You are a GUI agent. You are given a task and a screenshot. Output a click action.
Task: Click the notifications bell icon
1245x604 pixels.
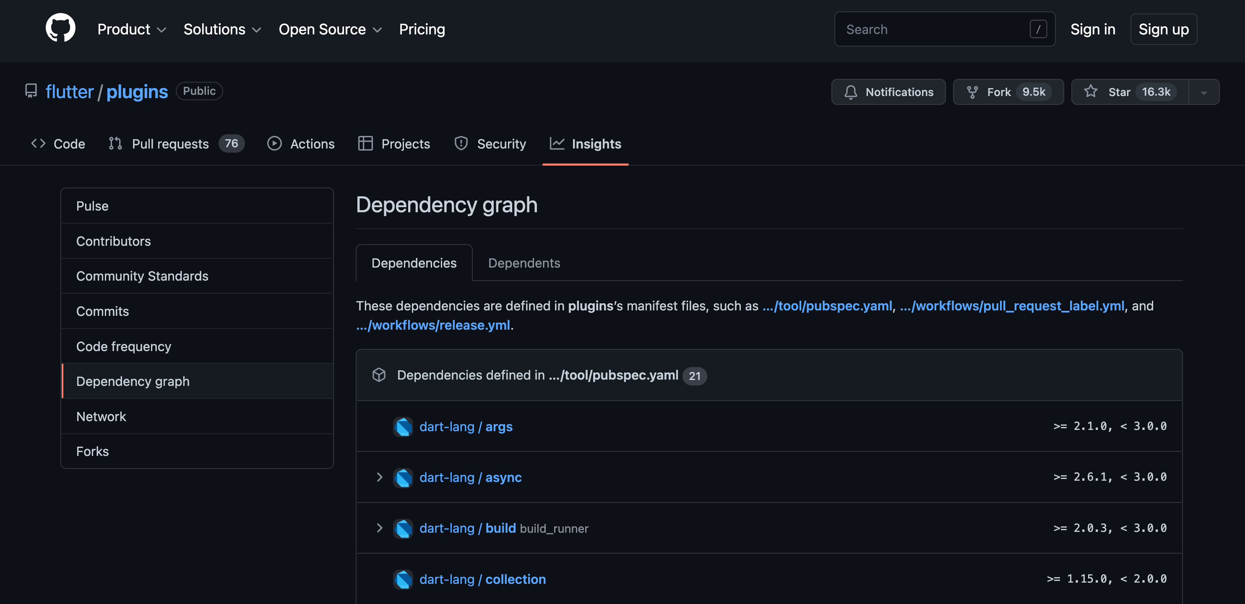pos(851,92)
